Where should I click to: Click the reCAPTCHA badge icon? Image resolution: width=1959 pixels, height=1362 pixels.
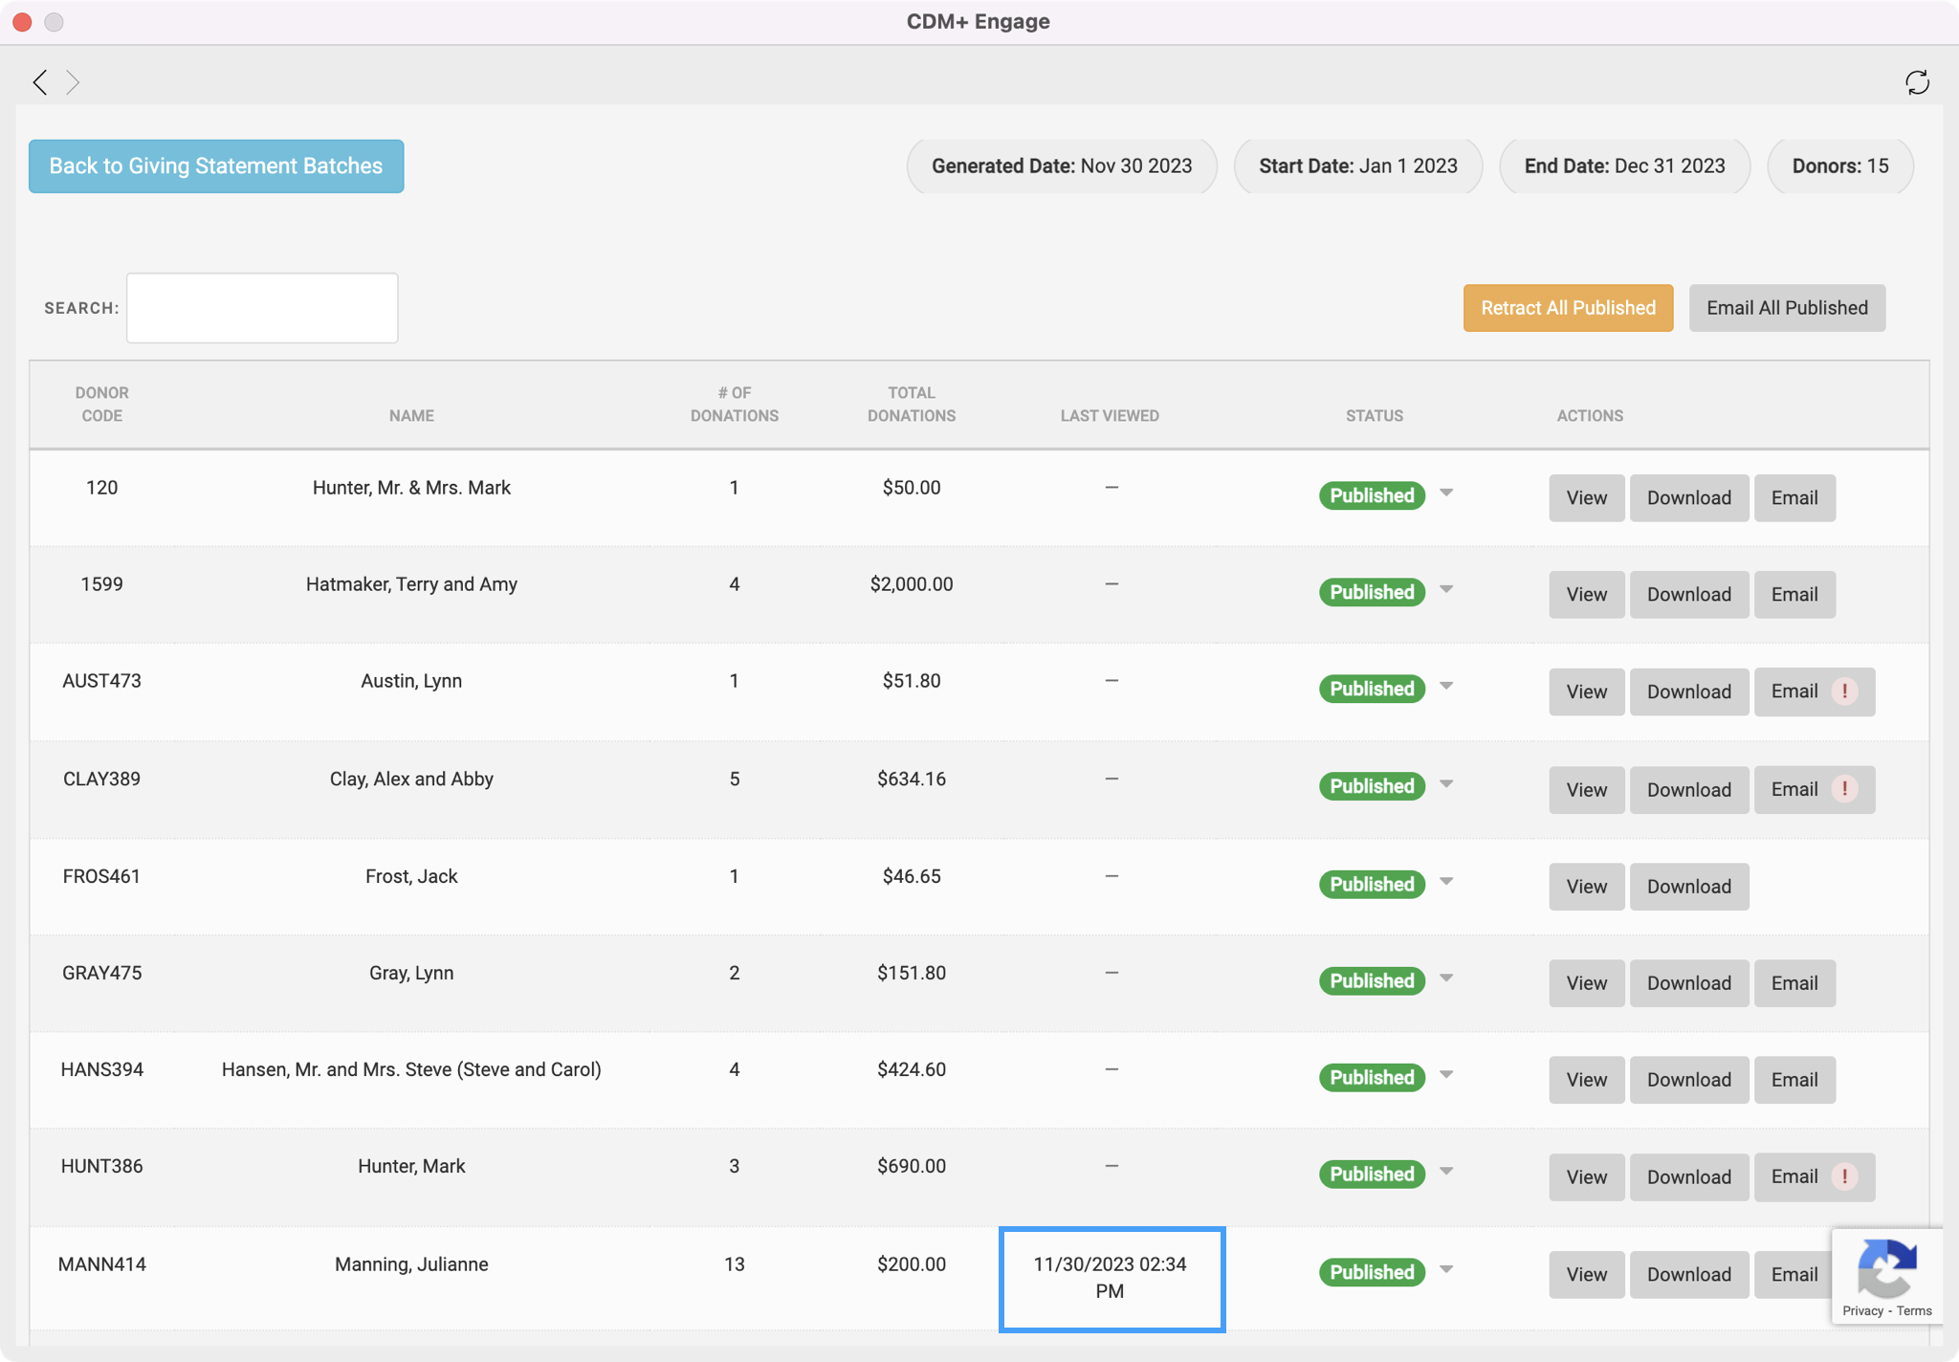[x=1886, y=1267]
